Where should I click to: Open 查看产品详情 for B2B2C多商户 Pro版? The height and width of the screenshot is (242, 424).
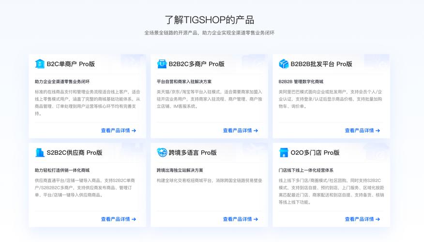pyautogui.click(x=241, y=131)
